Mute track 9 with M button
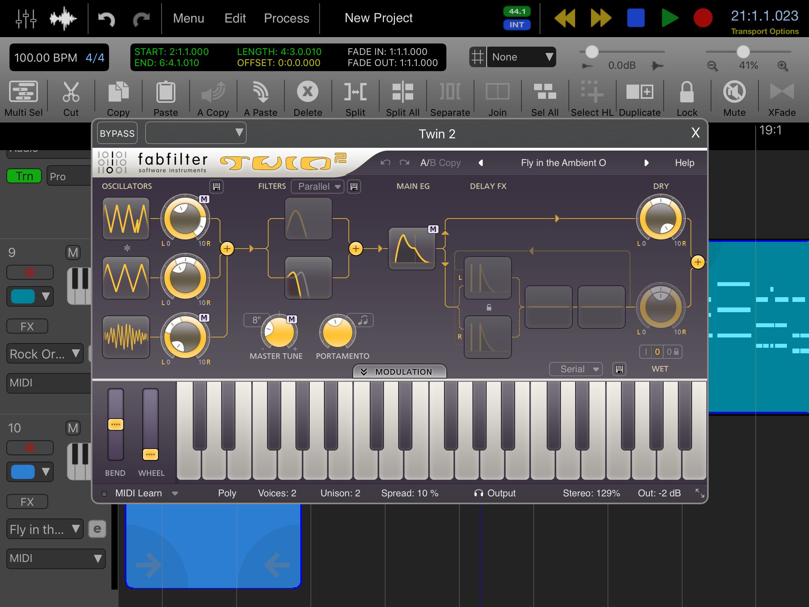This screenshot has width=809, height=607. (73, 253)
